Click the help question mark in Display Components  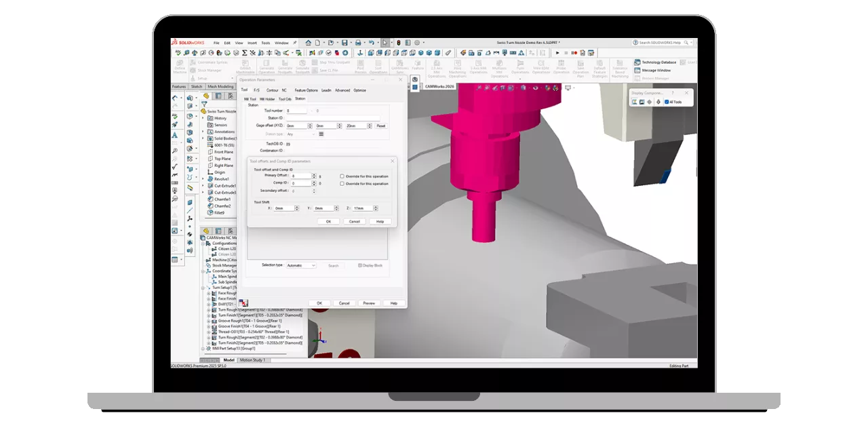tap(673, 93)
